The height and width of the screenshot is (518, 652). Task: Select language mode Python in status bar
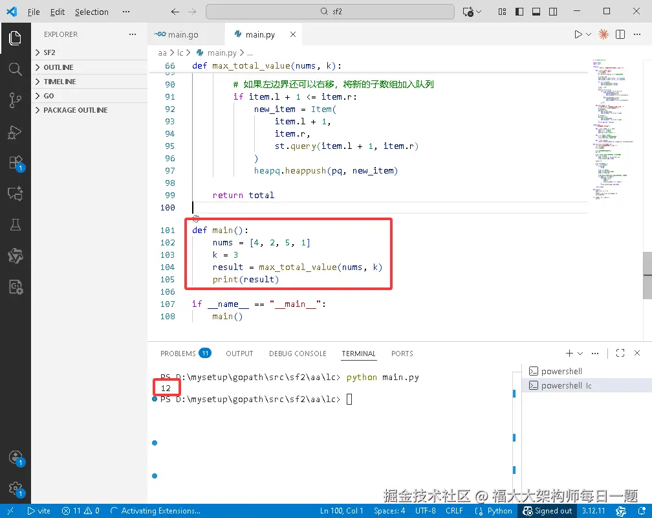[x=499, y=511]
